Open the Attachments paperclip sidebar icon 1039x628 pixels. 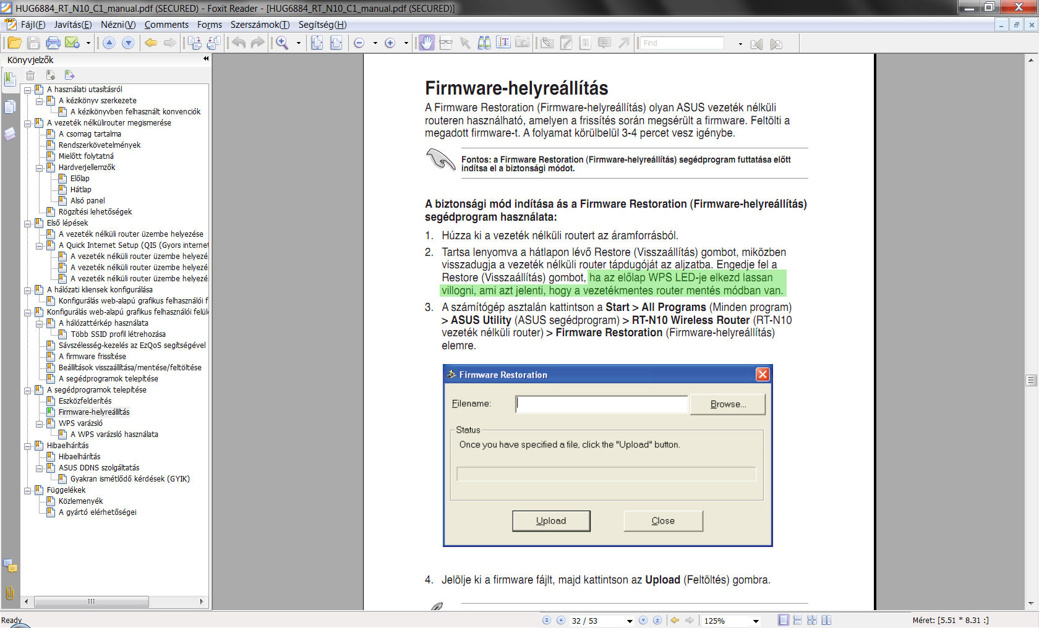tap(10, 593)
